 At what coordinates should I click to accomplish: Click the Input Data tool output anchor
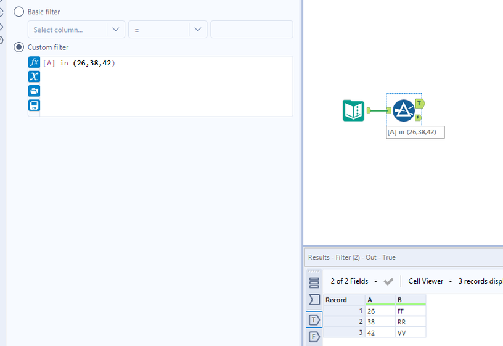pos(369,111)
